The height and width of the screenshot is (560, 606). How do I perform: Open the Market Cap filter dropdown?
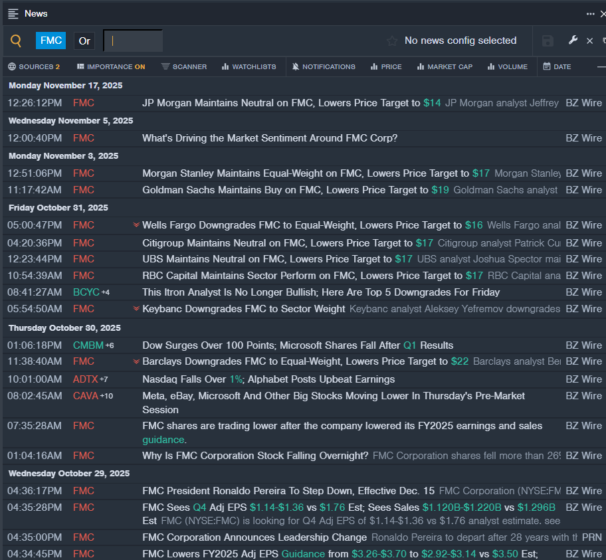coord(445,67)
